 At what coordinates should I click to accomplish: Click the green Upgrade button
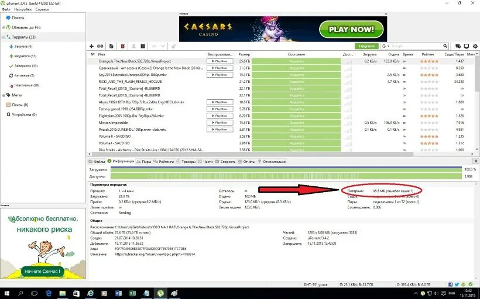[367, 46]
